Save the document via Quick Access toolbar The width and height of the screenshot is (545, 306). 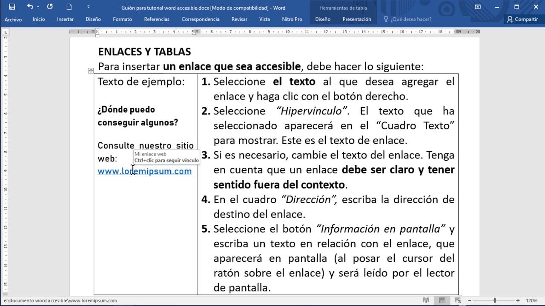click(x=12, y=6)
